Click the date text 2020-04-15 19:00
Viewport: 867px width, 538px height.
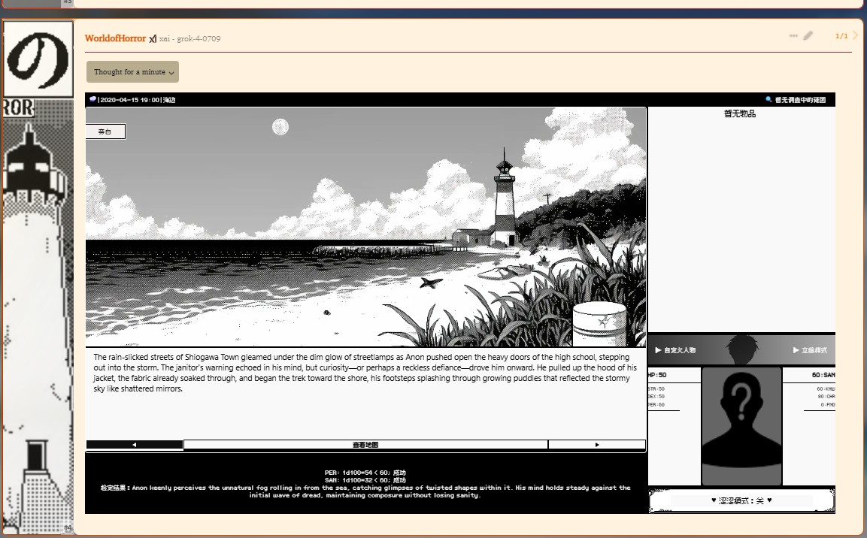tap(130, 100)
